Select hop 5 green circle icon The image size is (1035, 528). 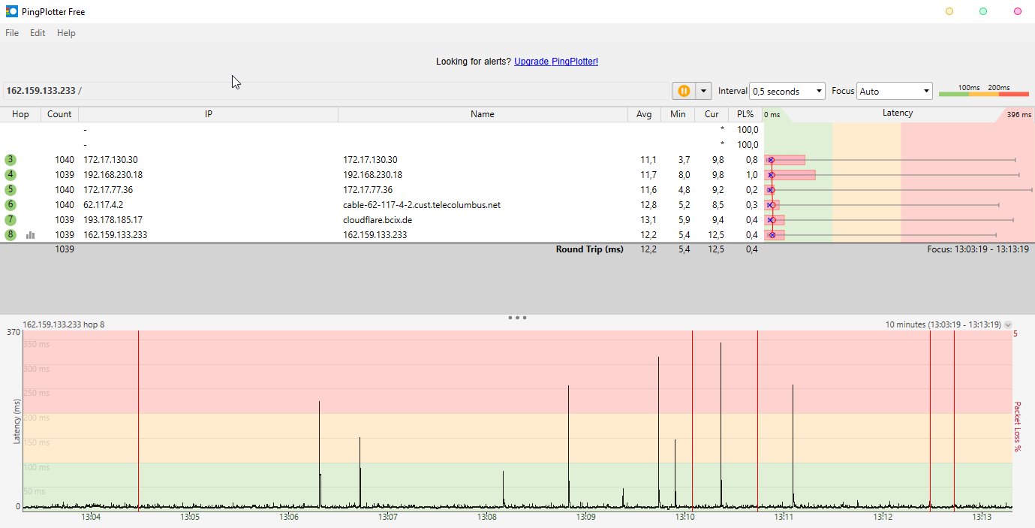11,190
